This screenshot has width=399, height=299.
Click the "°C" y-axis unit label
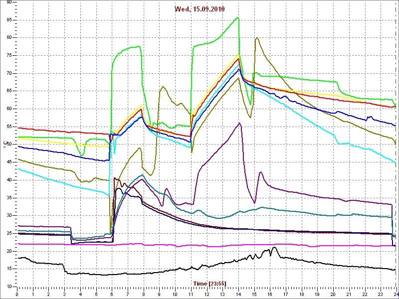pos(4,145)
